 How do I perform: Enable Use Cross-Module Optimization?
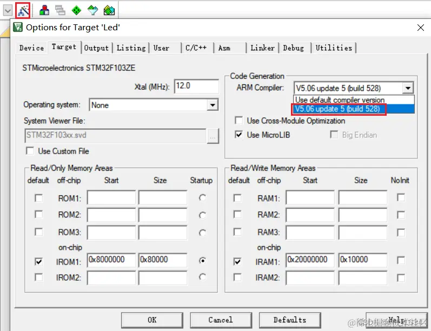(x=238, y=121)
